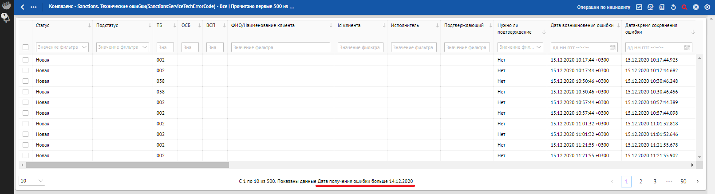Click the refresh arrow icon
The image size is (715, 194).
click(x=673, y=7)
